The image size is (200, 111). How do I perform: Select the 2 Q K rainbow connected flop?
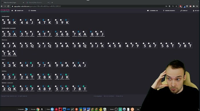pos(9,88)
